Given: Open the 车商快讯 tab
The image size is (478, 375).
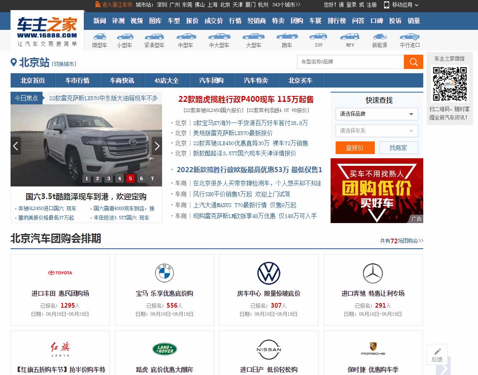Looking at the screenshot, I should click(122, 80).
